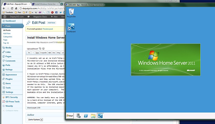Image resolution: width=215 pixels, height=124 pixels.
Task: Open the red circle Q bookmark
Action: [x=52, y=12]
